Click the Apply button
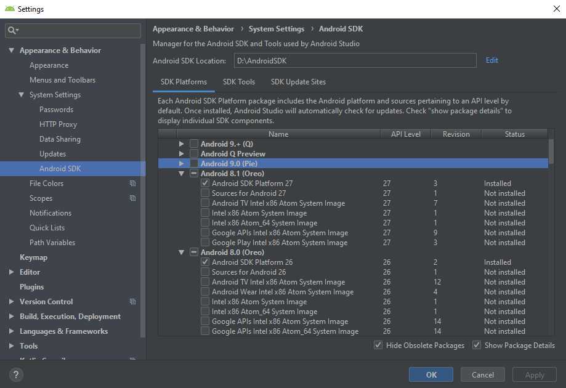The image size is (566, 388). click(x=535, y=374)
